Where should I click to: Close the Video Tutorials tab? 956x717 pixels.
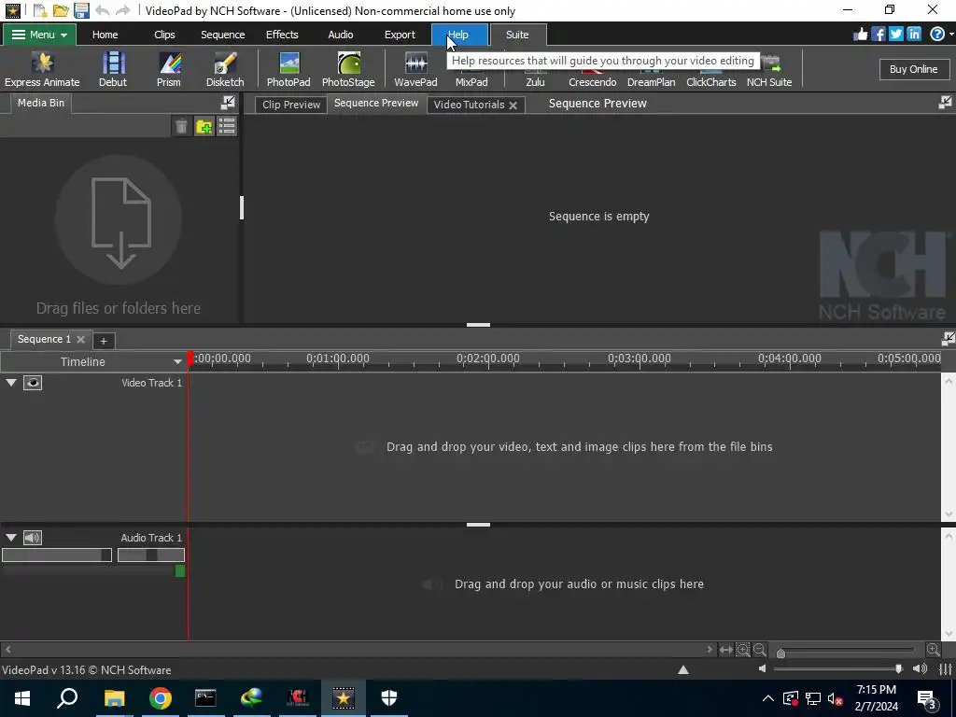pyautogui.click(x=513, y=105)
